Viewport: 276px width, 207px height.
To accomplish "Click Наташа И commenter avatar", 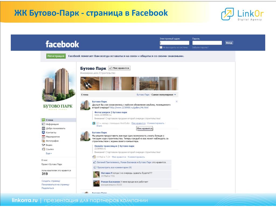I will tap(96, 175).
